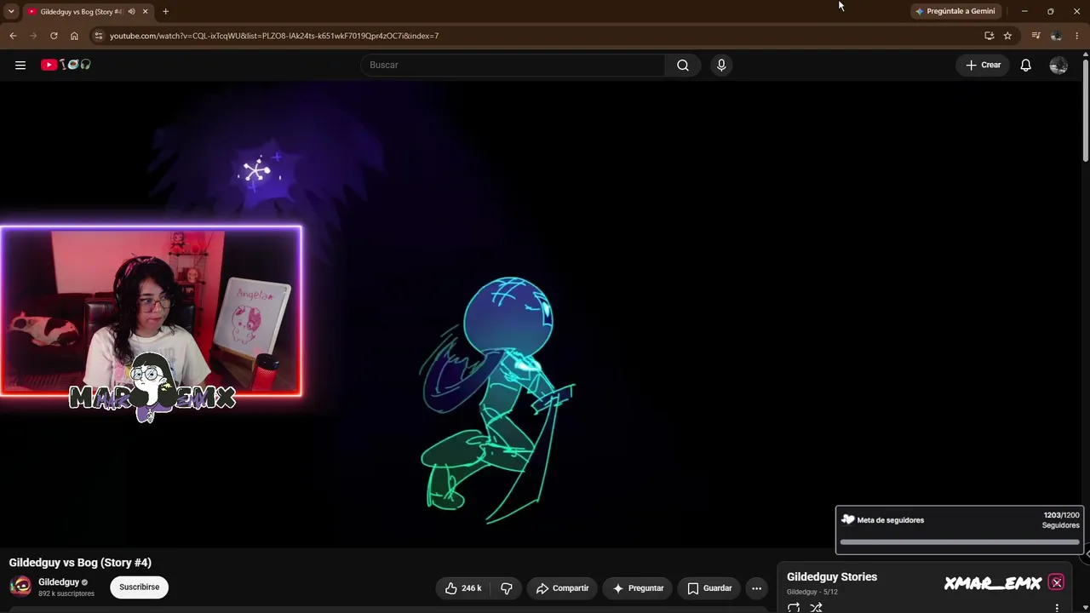The height and width of the screenshot is (613, 1090).
Task: Click the 892 k suscriptores text
Action: coord(66,593)
